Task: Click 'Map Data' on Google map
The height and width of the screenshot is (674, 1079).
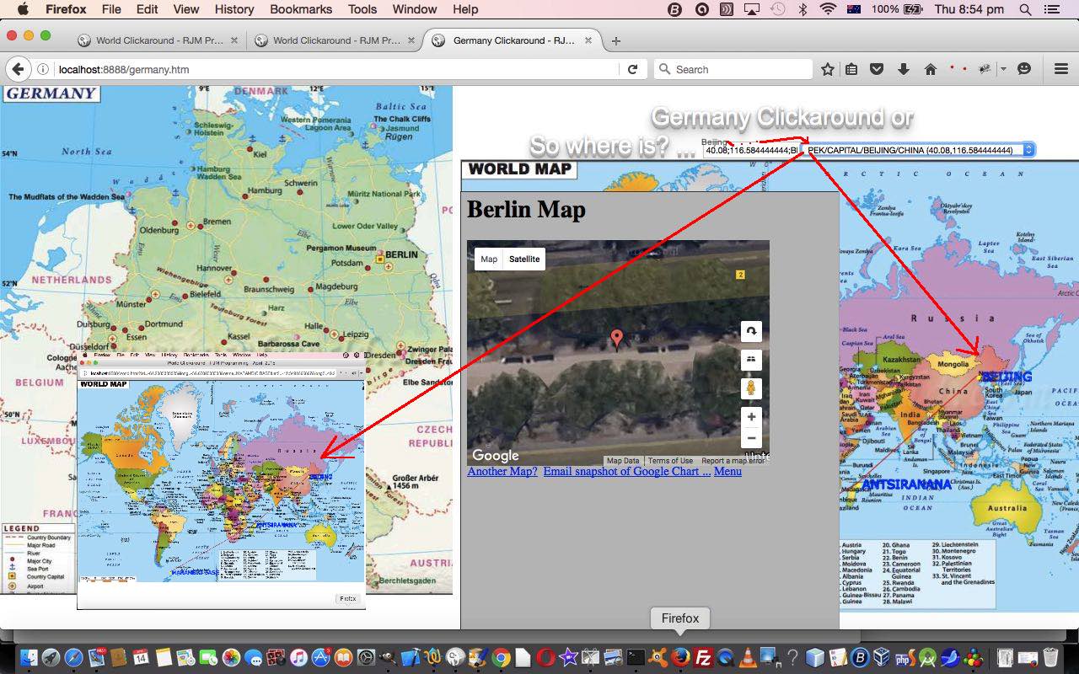Action: (623, 461)
